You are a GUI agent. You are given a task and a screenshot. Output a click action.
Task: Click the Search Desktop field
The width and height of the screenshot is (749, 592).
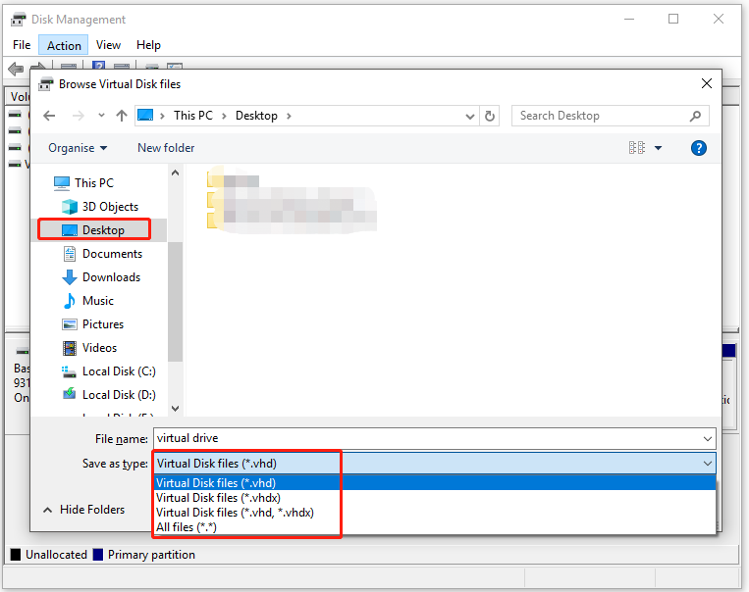point(599,116)
